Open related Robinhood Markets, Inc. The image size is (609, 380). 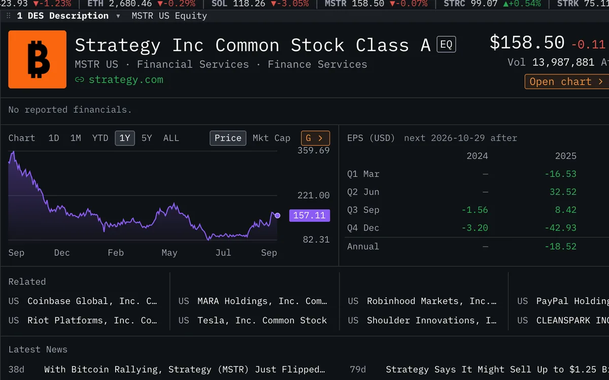pos(422,301)
